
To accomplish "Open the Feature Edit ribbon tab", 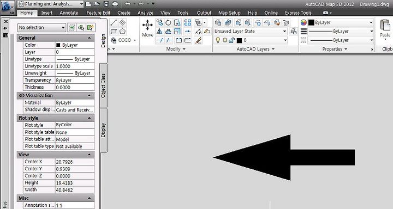I will 98,13.
